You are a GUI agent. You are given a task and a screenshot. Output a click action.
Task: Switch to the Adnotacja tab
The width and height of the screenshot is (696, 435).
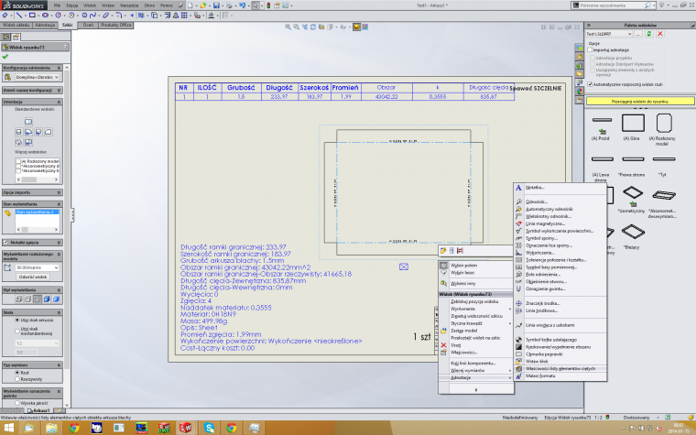click(47, 26)
